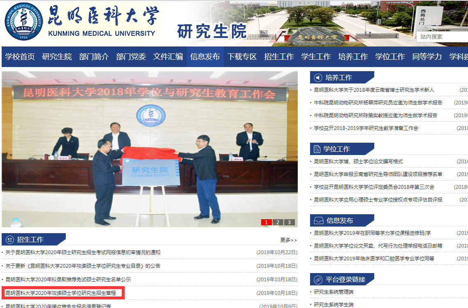Open 学位评定委员会2018年第三次会 article
Screen dimensions: 468x308
coord(374,187)
